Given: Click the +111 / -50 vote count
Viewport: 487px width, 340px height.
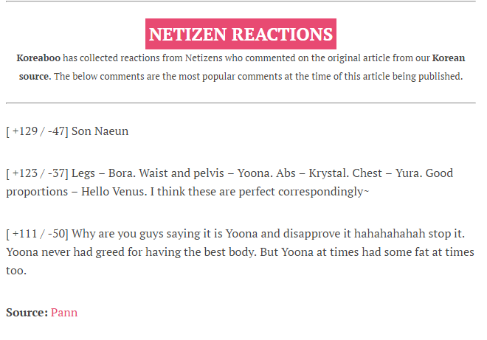Looking at the screenshot, I should [38, 234].
